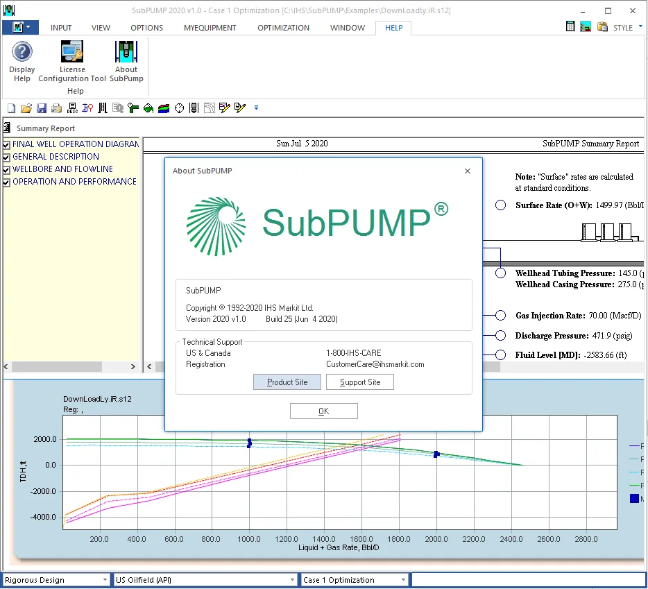Click the calculator icon in title area
The width and height of the screenshot is (648, 589).
tap(570, 26)
